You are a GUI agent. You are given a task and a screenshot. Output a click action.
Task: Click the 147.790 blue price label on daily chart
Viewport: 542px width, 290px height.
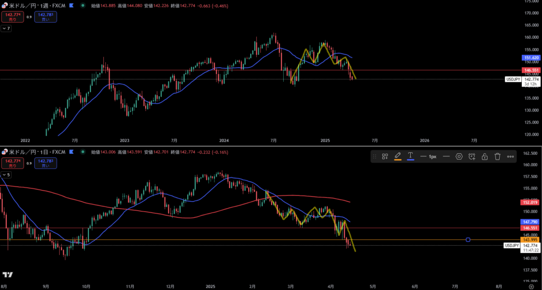click(530, 222)
